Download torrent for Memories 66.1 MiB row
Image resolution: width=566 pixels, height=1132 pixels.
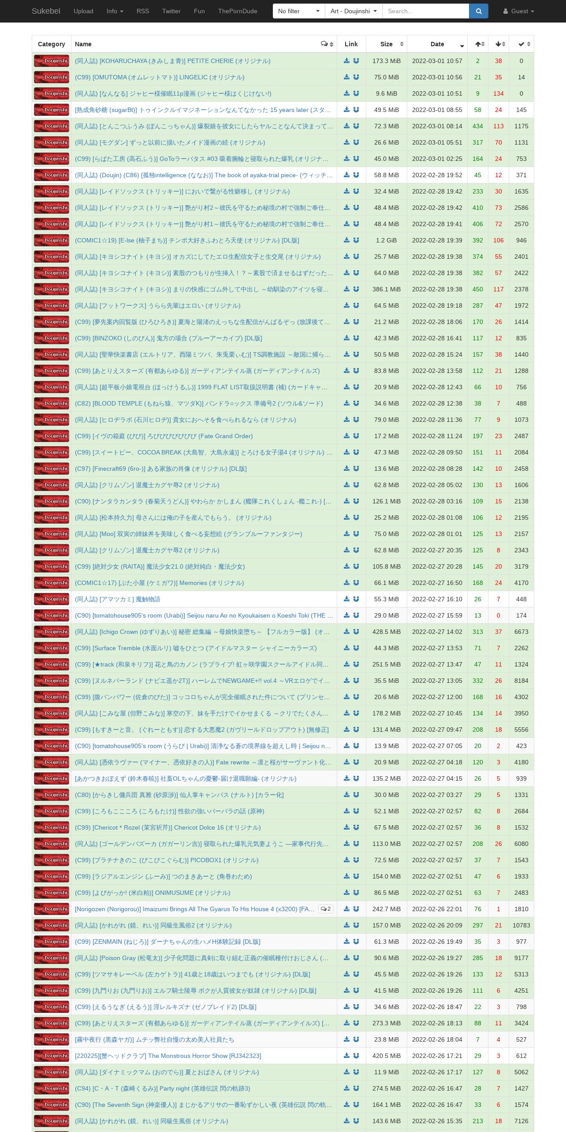click(x=346, y=583)
